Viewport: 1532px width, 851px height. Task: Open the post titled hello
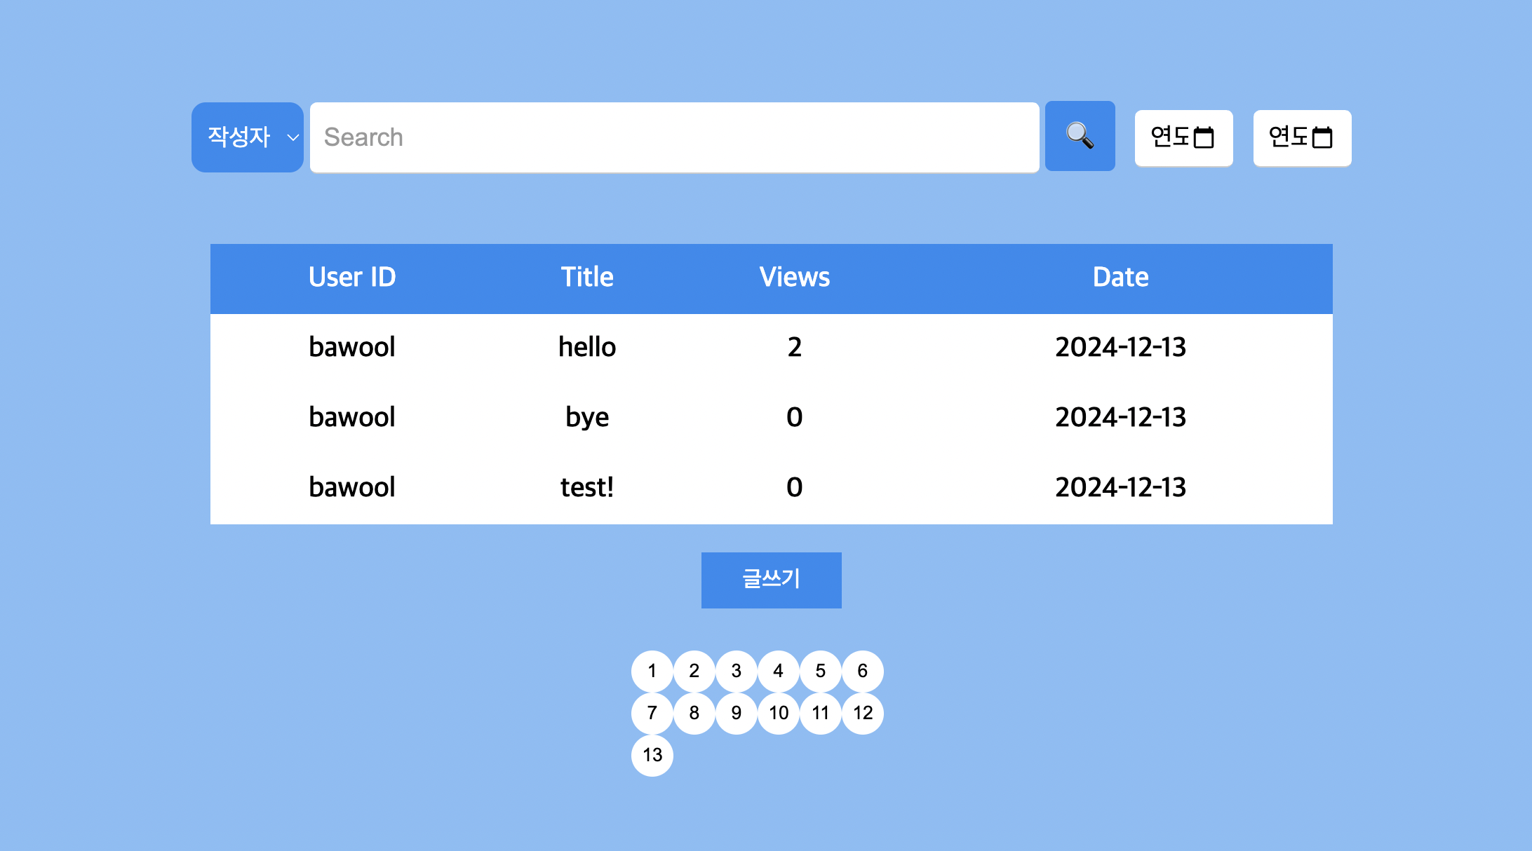[x=586, y=347]
